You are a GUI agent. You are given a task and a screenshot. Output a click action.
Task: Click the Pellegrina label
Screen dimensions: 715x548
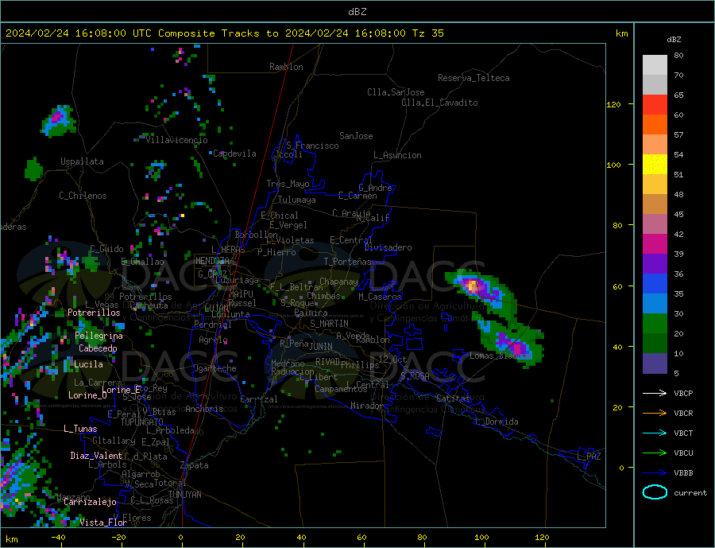99,336
